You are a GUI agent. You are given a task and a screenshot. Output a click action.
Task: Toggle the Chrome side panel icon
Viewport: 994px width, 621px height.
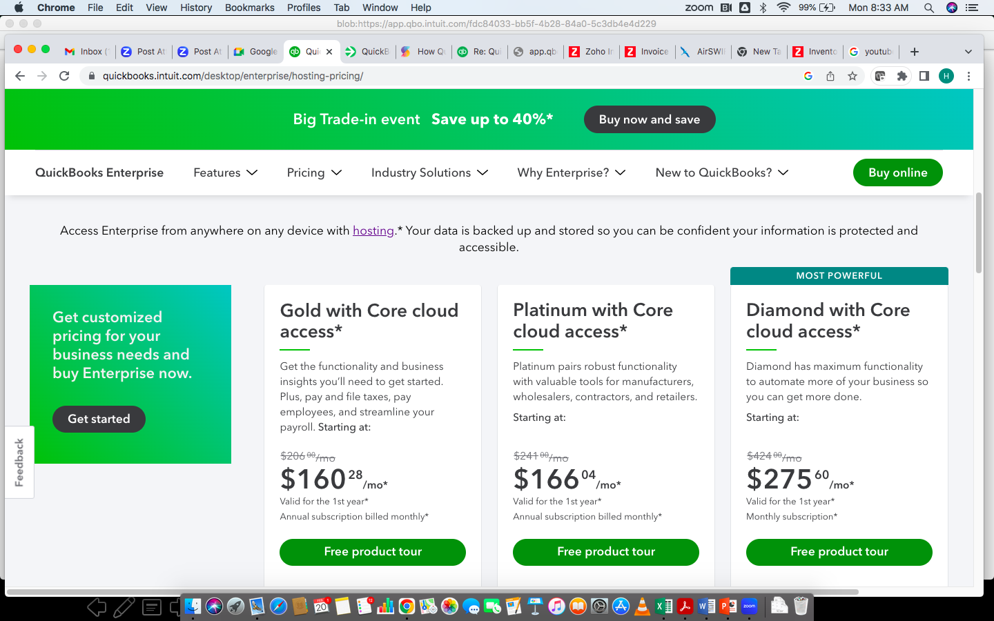[x=924, y=76]
